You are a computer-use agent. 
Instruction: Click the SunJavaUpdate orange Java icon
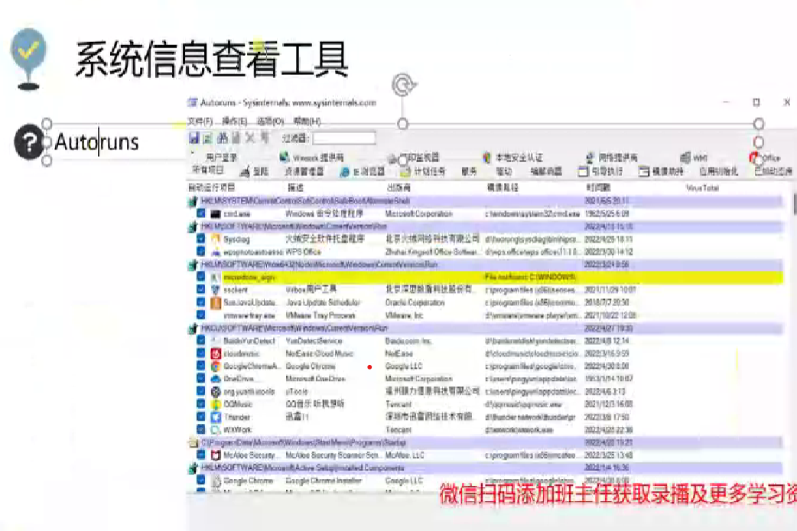point(216,303)
